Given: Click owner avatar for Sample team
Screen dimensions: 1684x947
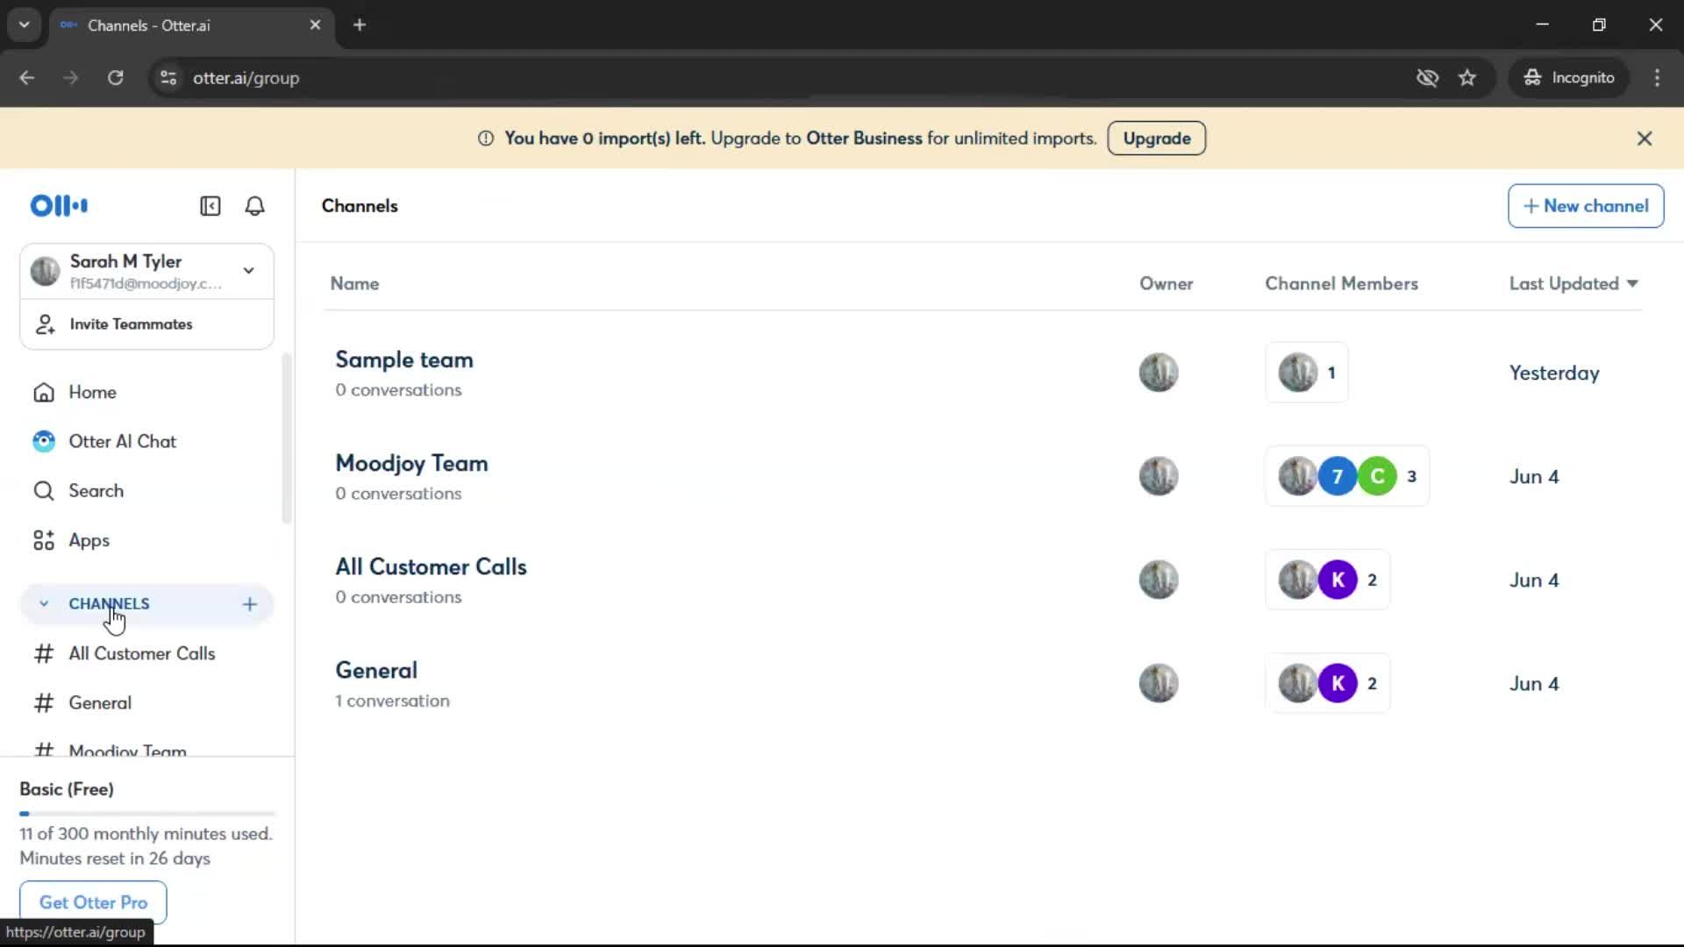Looking at the screenshot, I should pyautogui.click(x=1159, y=373).
